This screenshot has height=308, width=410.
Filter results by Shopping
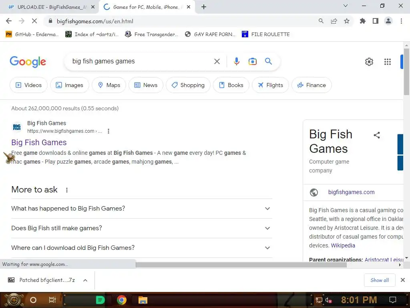click(188, 85)
